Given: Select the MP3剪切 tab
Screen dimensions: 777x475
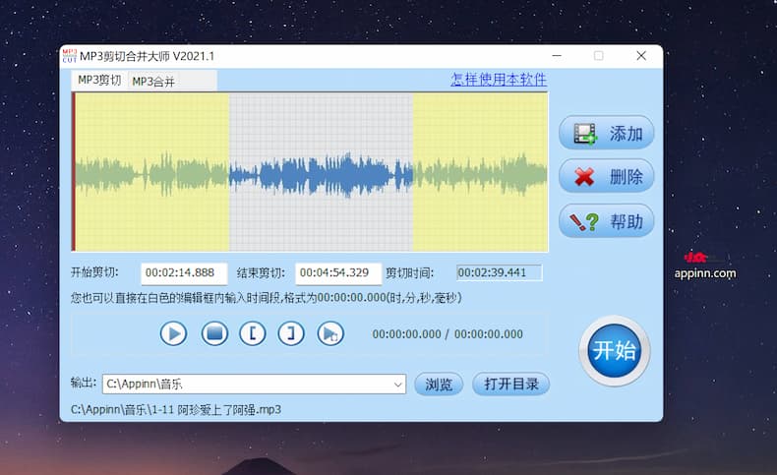Looking at the screenshot, I should pyautogui.click(x=99, y=81).
